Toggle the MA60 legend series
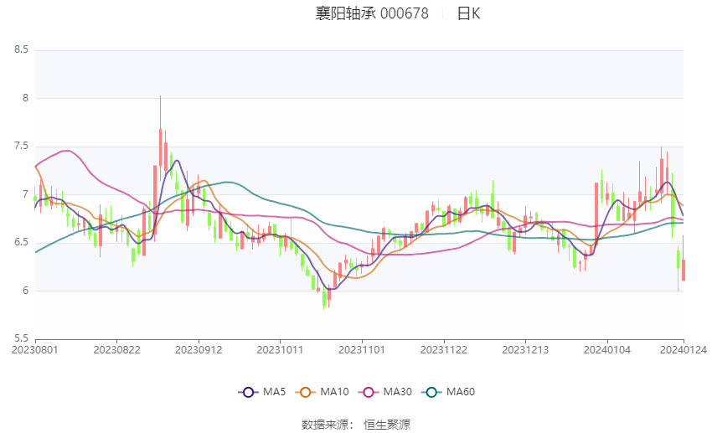The height and width of the screenshot is (433, 712). point(448,392)
